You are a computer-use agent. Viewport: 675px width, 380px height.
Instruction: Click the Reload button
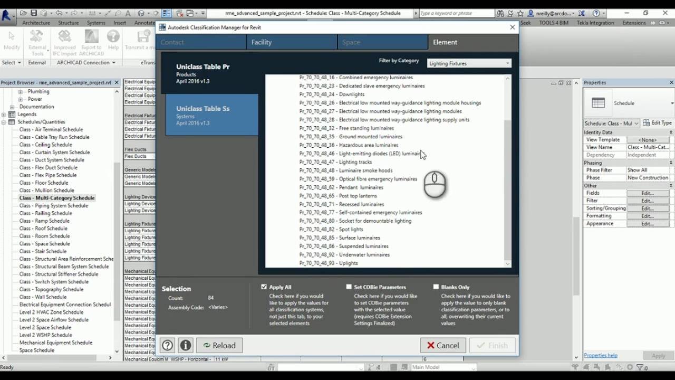click(x=219, y=345)
